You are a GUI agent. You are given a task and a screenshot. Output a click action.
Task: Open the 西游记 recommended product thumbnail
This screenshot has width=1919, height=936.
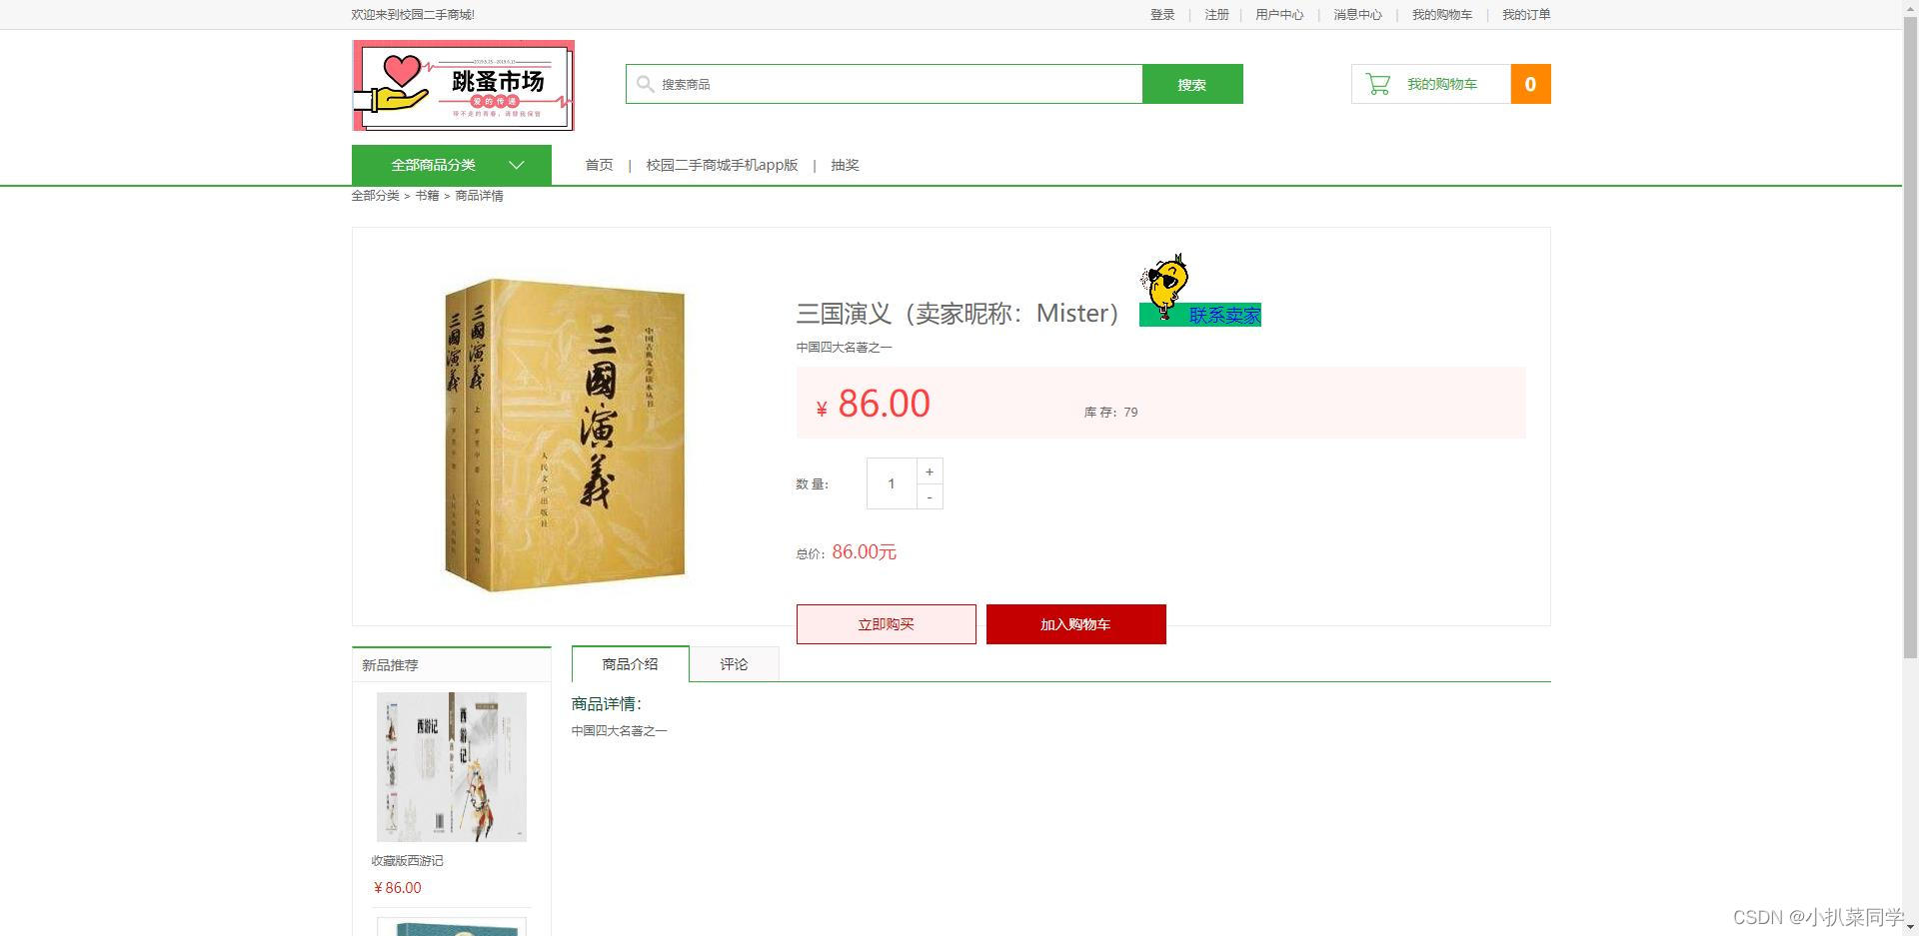[x=452, y=767]
